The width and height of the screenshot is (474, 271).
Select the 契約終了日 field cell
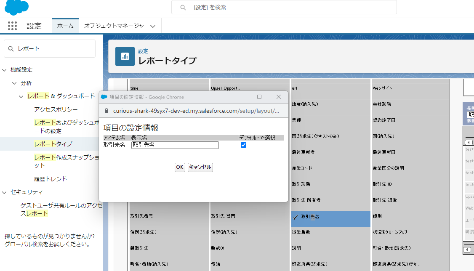point(410,122)
